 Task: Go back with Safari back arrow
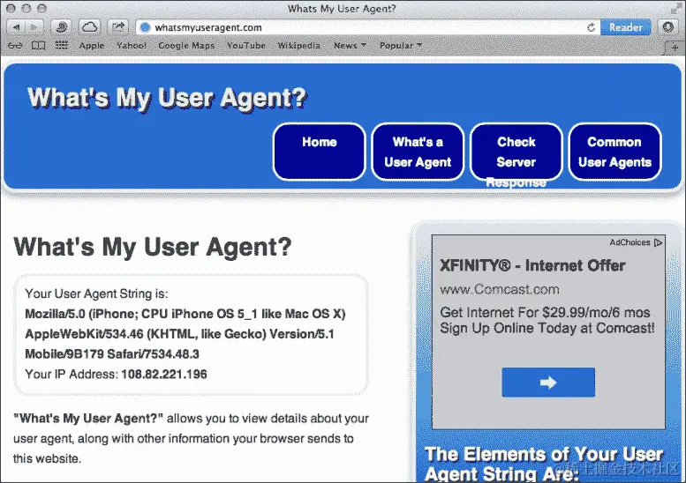[x=16, y=27]
